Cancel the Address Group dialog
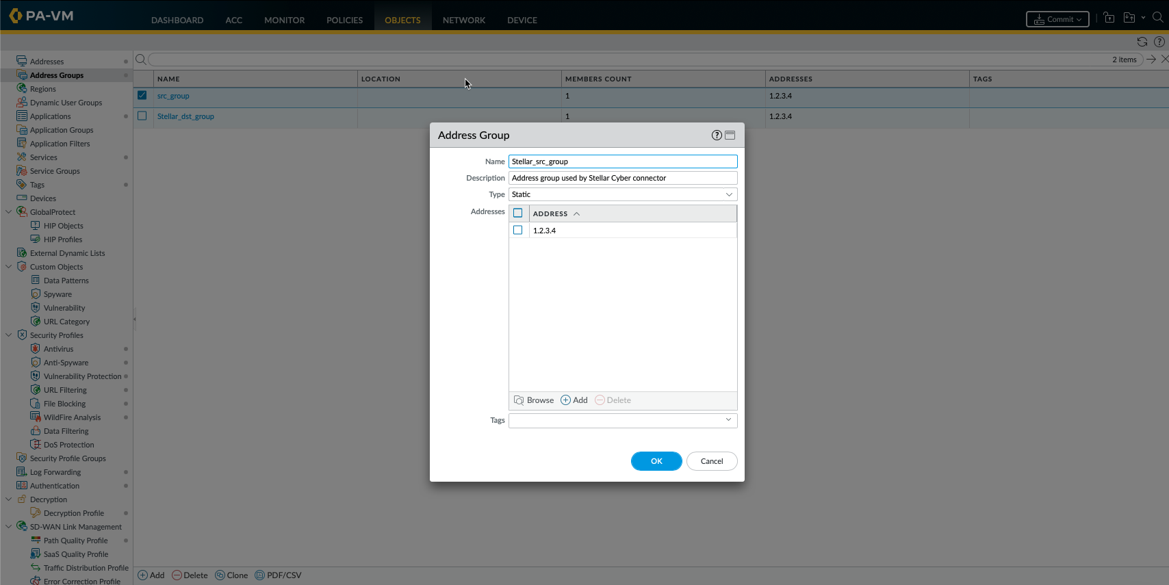 (711, 461)
